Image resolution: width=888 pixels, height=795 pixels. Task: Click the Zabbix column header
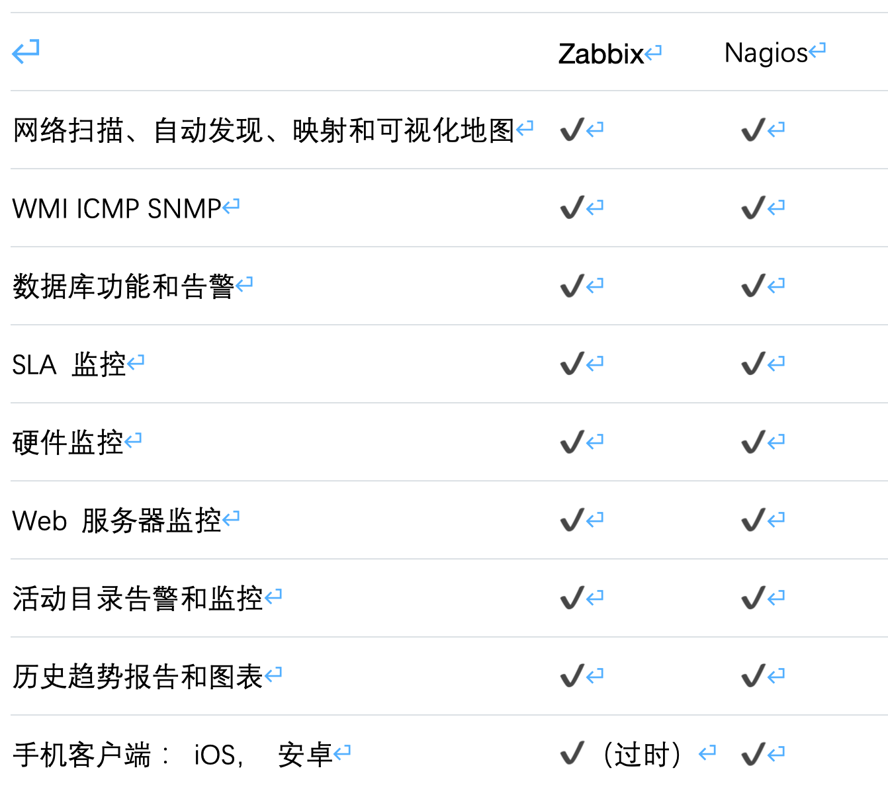point(601,54)
